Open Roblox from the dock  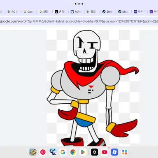[114, 152]
